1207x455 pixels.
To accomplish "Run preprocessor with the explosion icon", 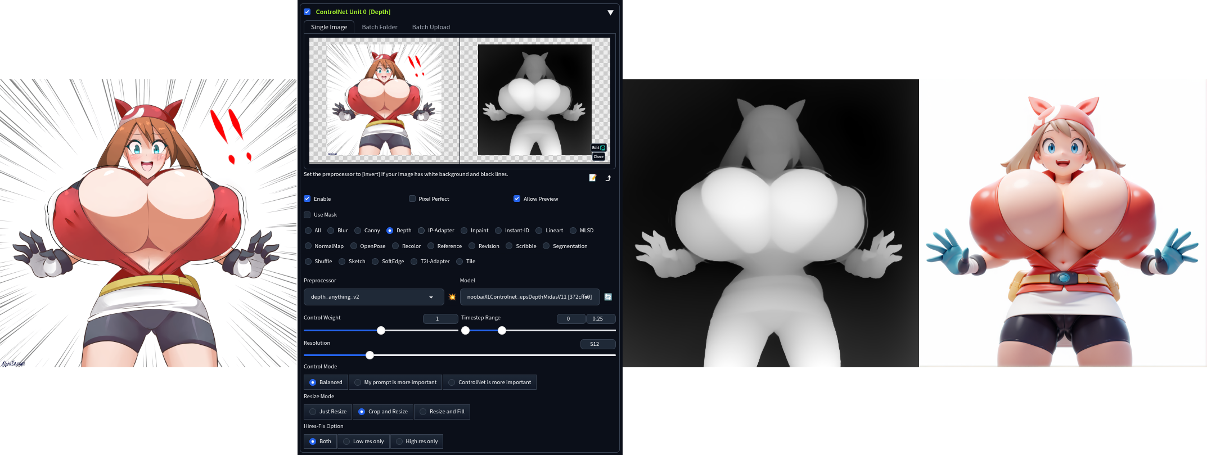I will pos(452,297).
